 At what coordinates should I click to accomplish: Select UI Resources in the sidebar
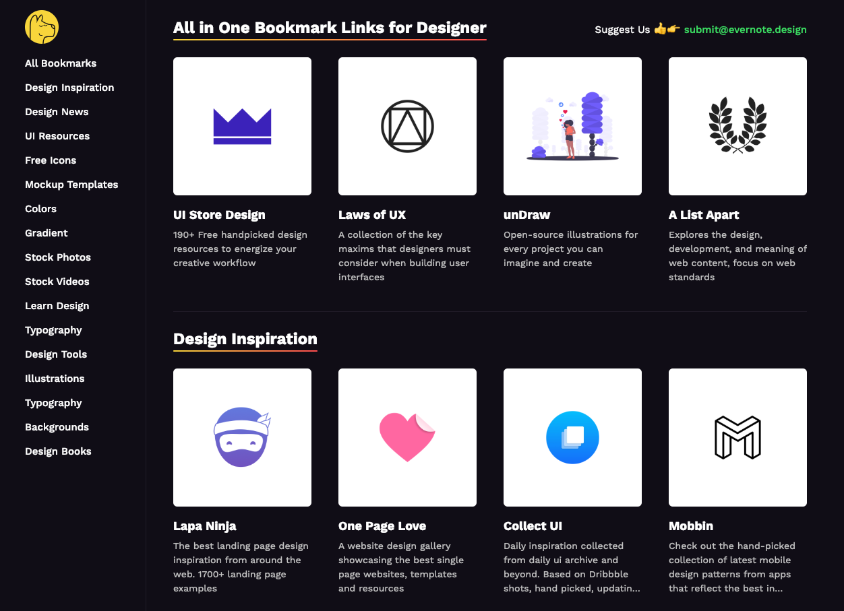[57, 136]
